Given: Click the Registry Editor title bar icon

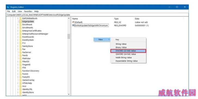Looking at the screenshot, I should [8, 7].
